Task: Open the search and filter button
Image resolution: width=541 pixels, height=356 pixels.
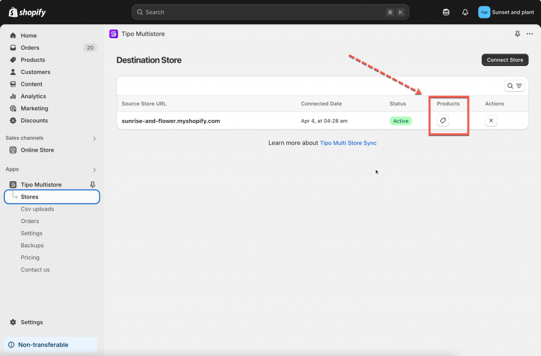Action: pos(515,86)
